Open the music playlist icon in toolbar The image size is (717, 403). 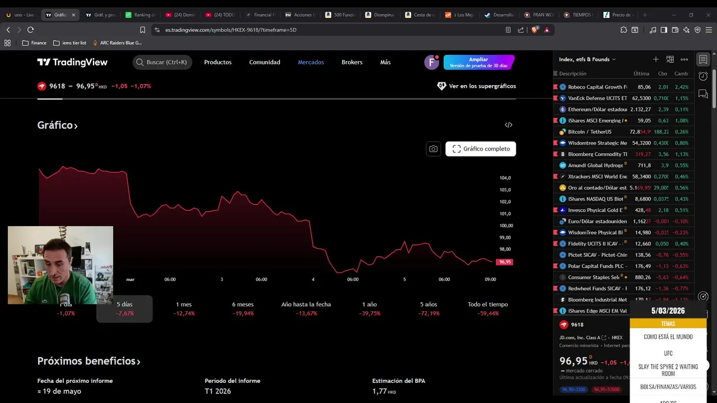click(653, 30)
